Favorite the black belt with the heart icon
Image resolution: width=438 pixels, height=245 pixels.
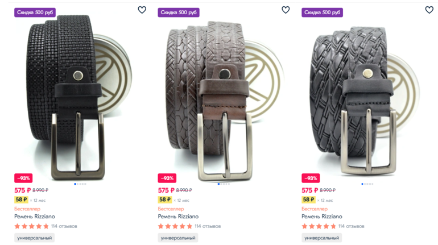pos(142,10)
